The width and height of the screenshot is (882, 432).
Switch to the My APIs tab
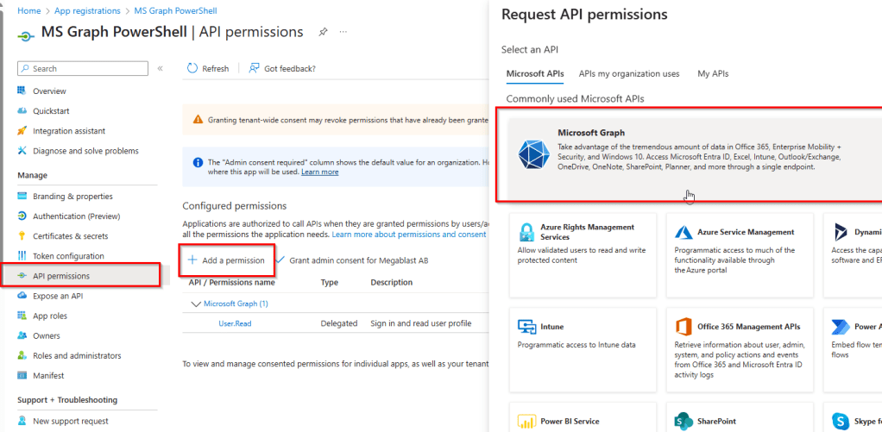click(x=712, y=74)
